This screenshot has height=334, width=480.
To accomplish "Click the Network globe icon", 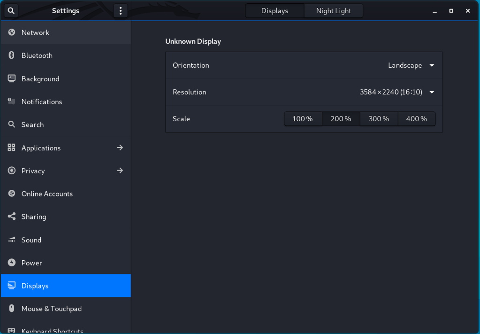I will coord(12,32).
